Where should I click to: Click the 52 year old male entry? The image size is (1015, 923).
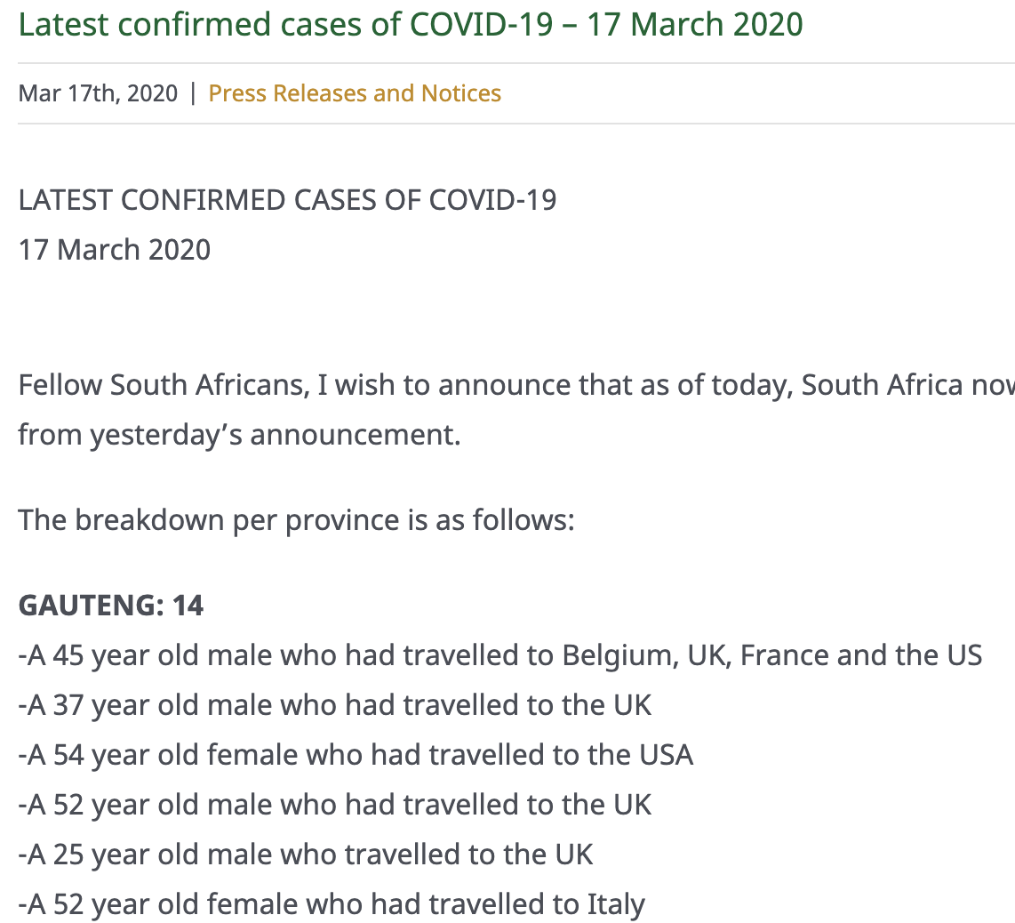coord(335,805)
